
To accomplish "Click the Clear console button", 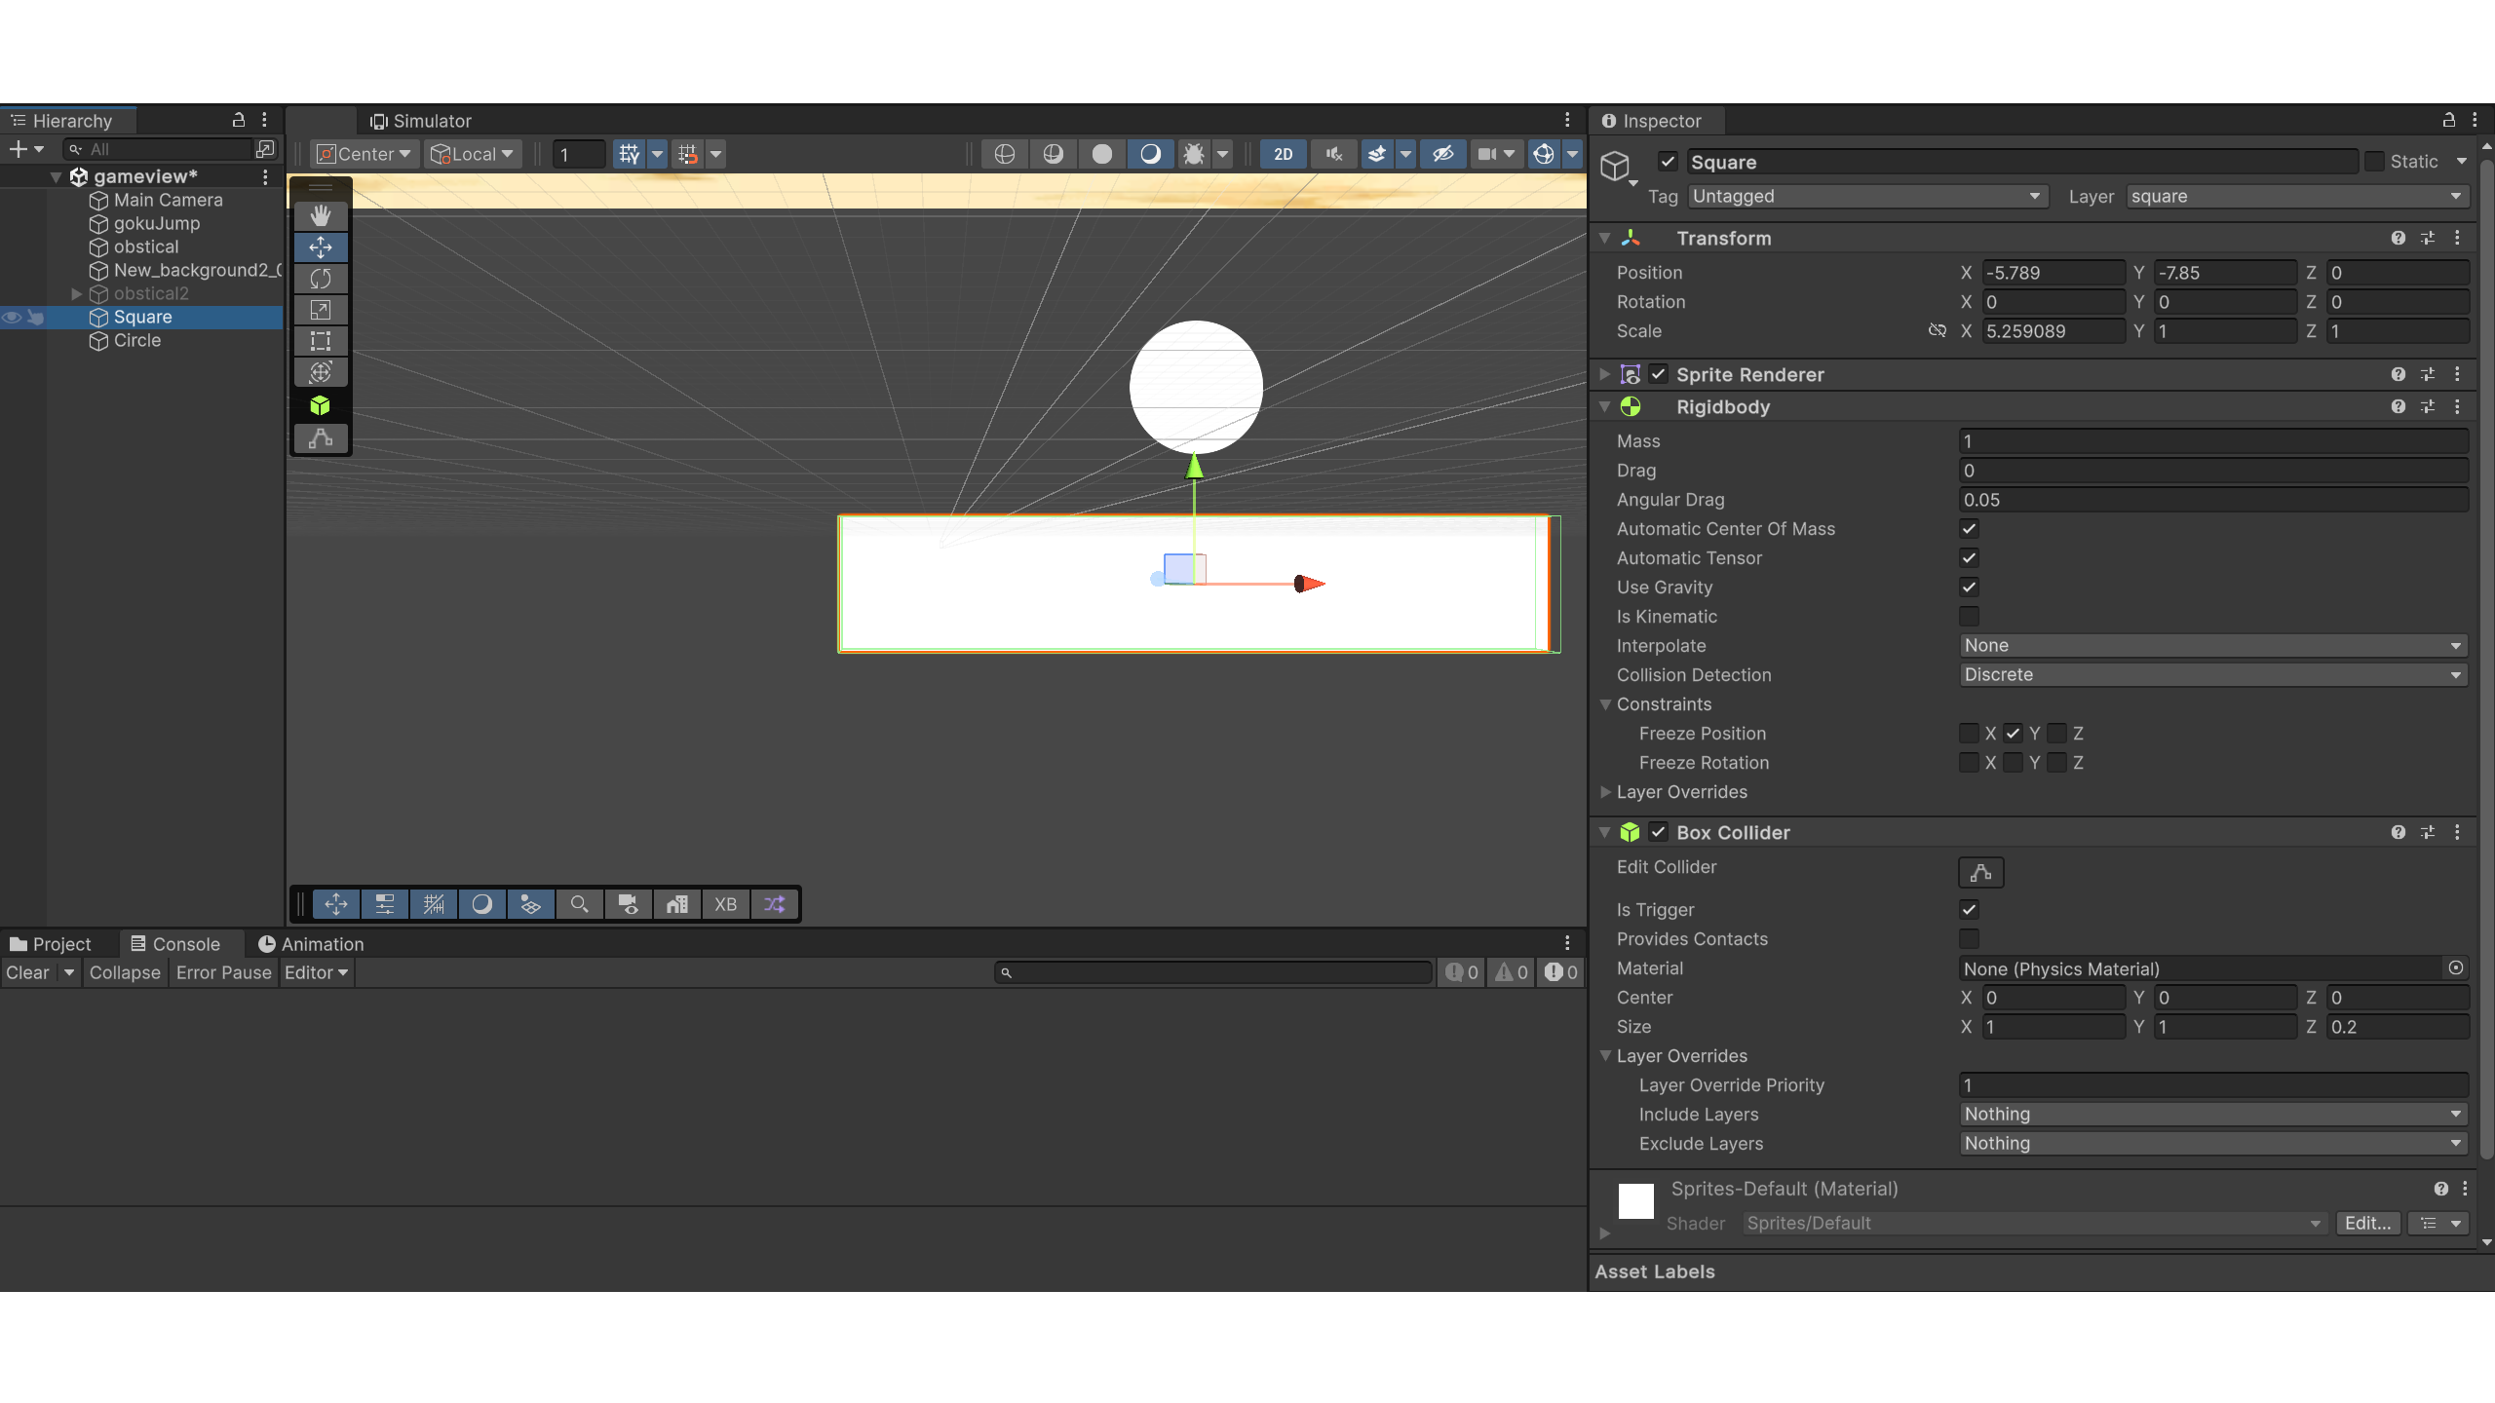I will click(27, 973).
